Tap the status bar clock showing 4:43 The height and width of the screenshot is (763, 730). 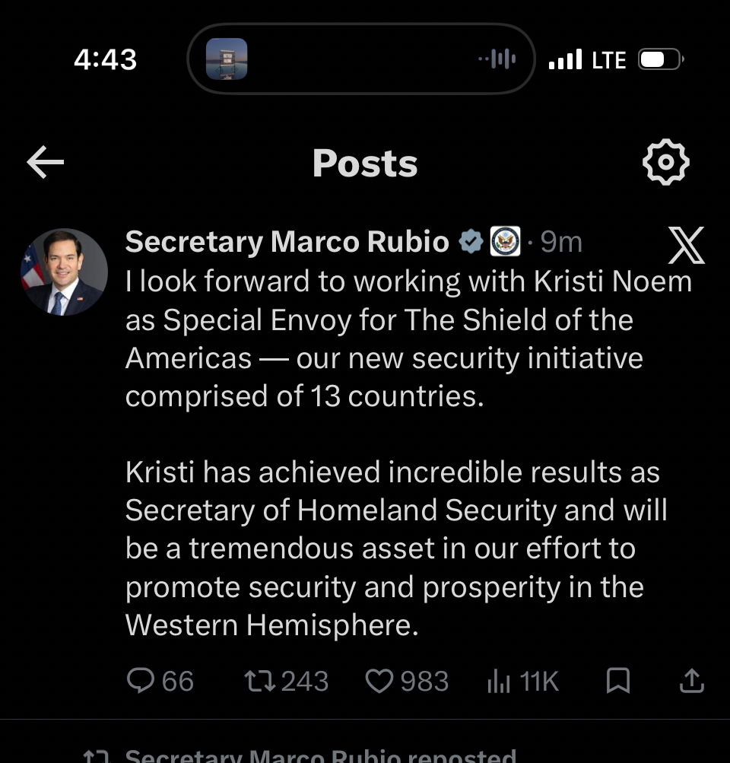106,59
